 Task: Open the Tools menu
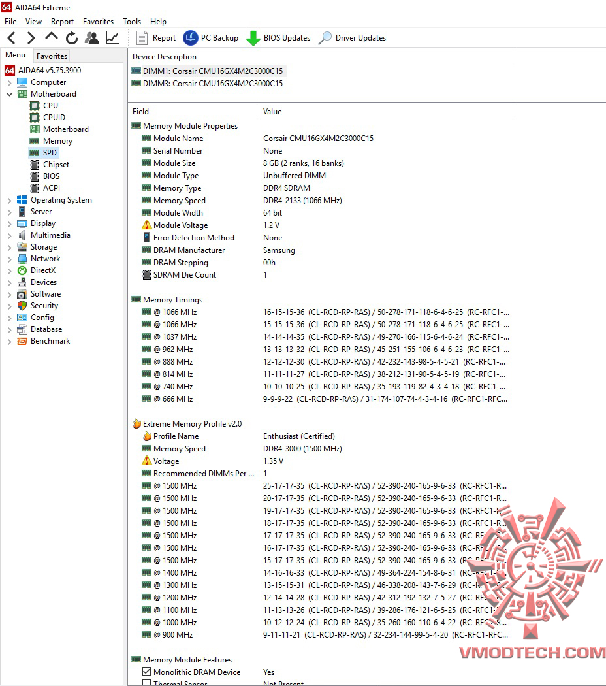[x=132, y=22]
